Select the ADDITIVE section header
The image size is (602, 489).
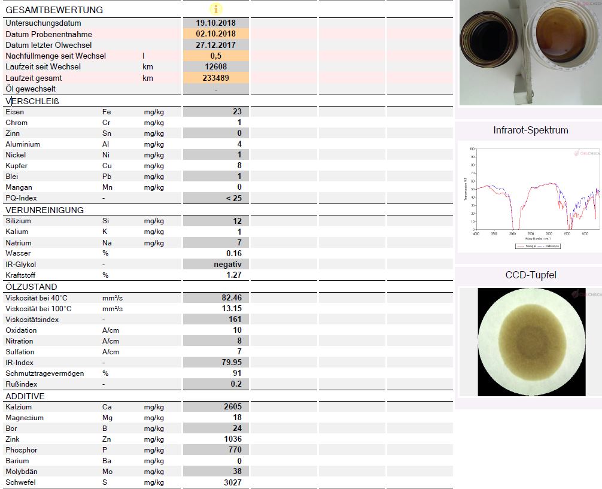(25, 396)
